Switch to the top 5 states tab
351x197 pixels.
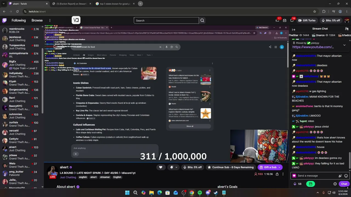(x=115, y=4)
